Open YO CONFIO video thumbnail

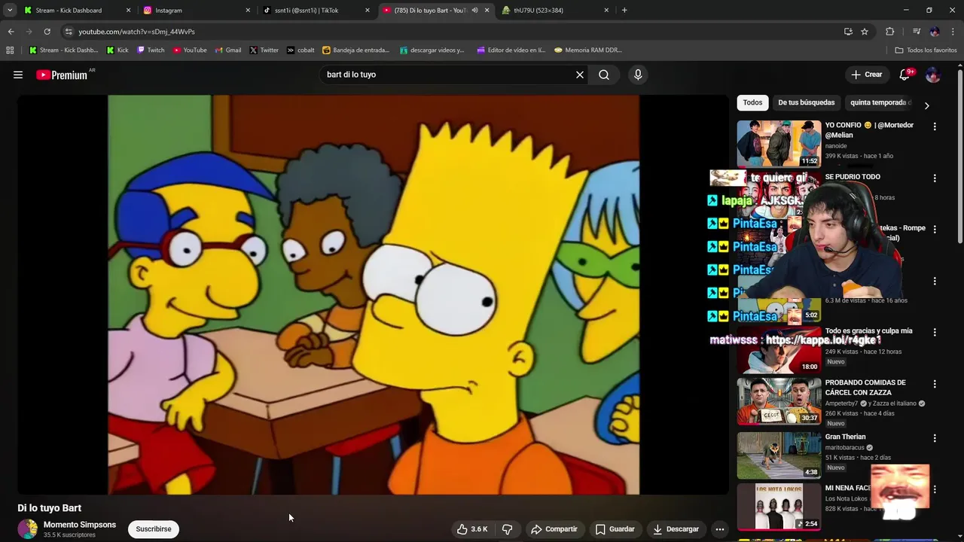tap(779, 144)
